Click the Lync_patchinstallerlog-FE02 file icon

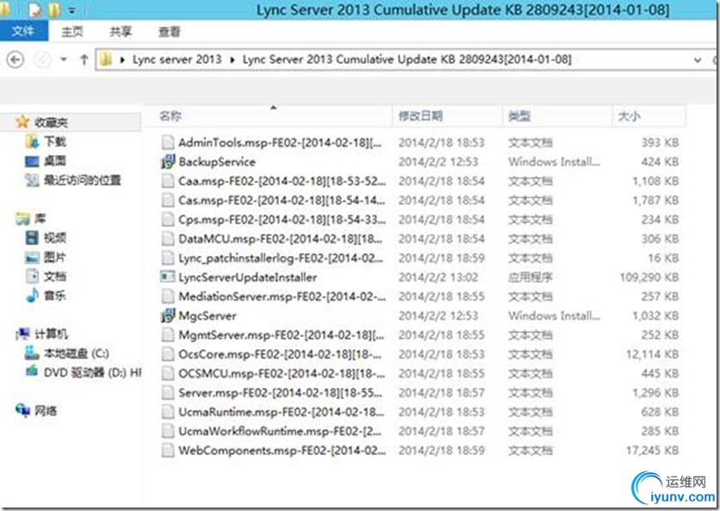(x=168, y=259)
